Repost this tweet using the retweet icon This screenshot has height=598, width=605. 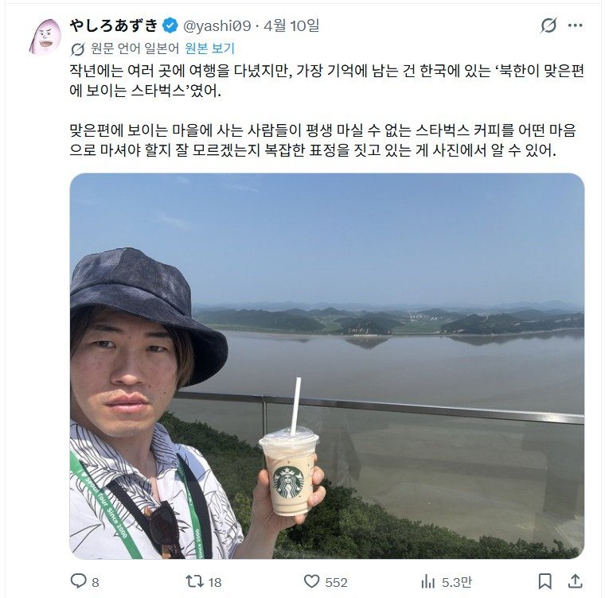tap(194, 581)
